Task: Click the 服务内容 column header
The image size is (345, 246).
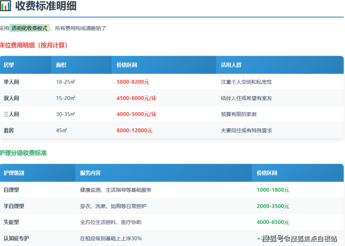Action: click(x=90, y=173)
